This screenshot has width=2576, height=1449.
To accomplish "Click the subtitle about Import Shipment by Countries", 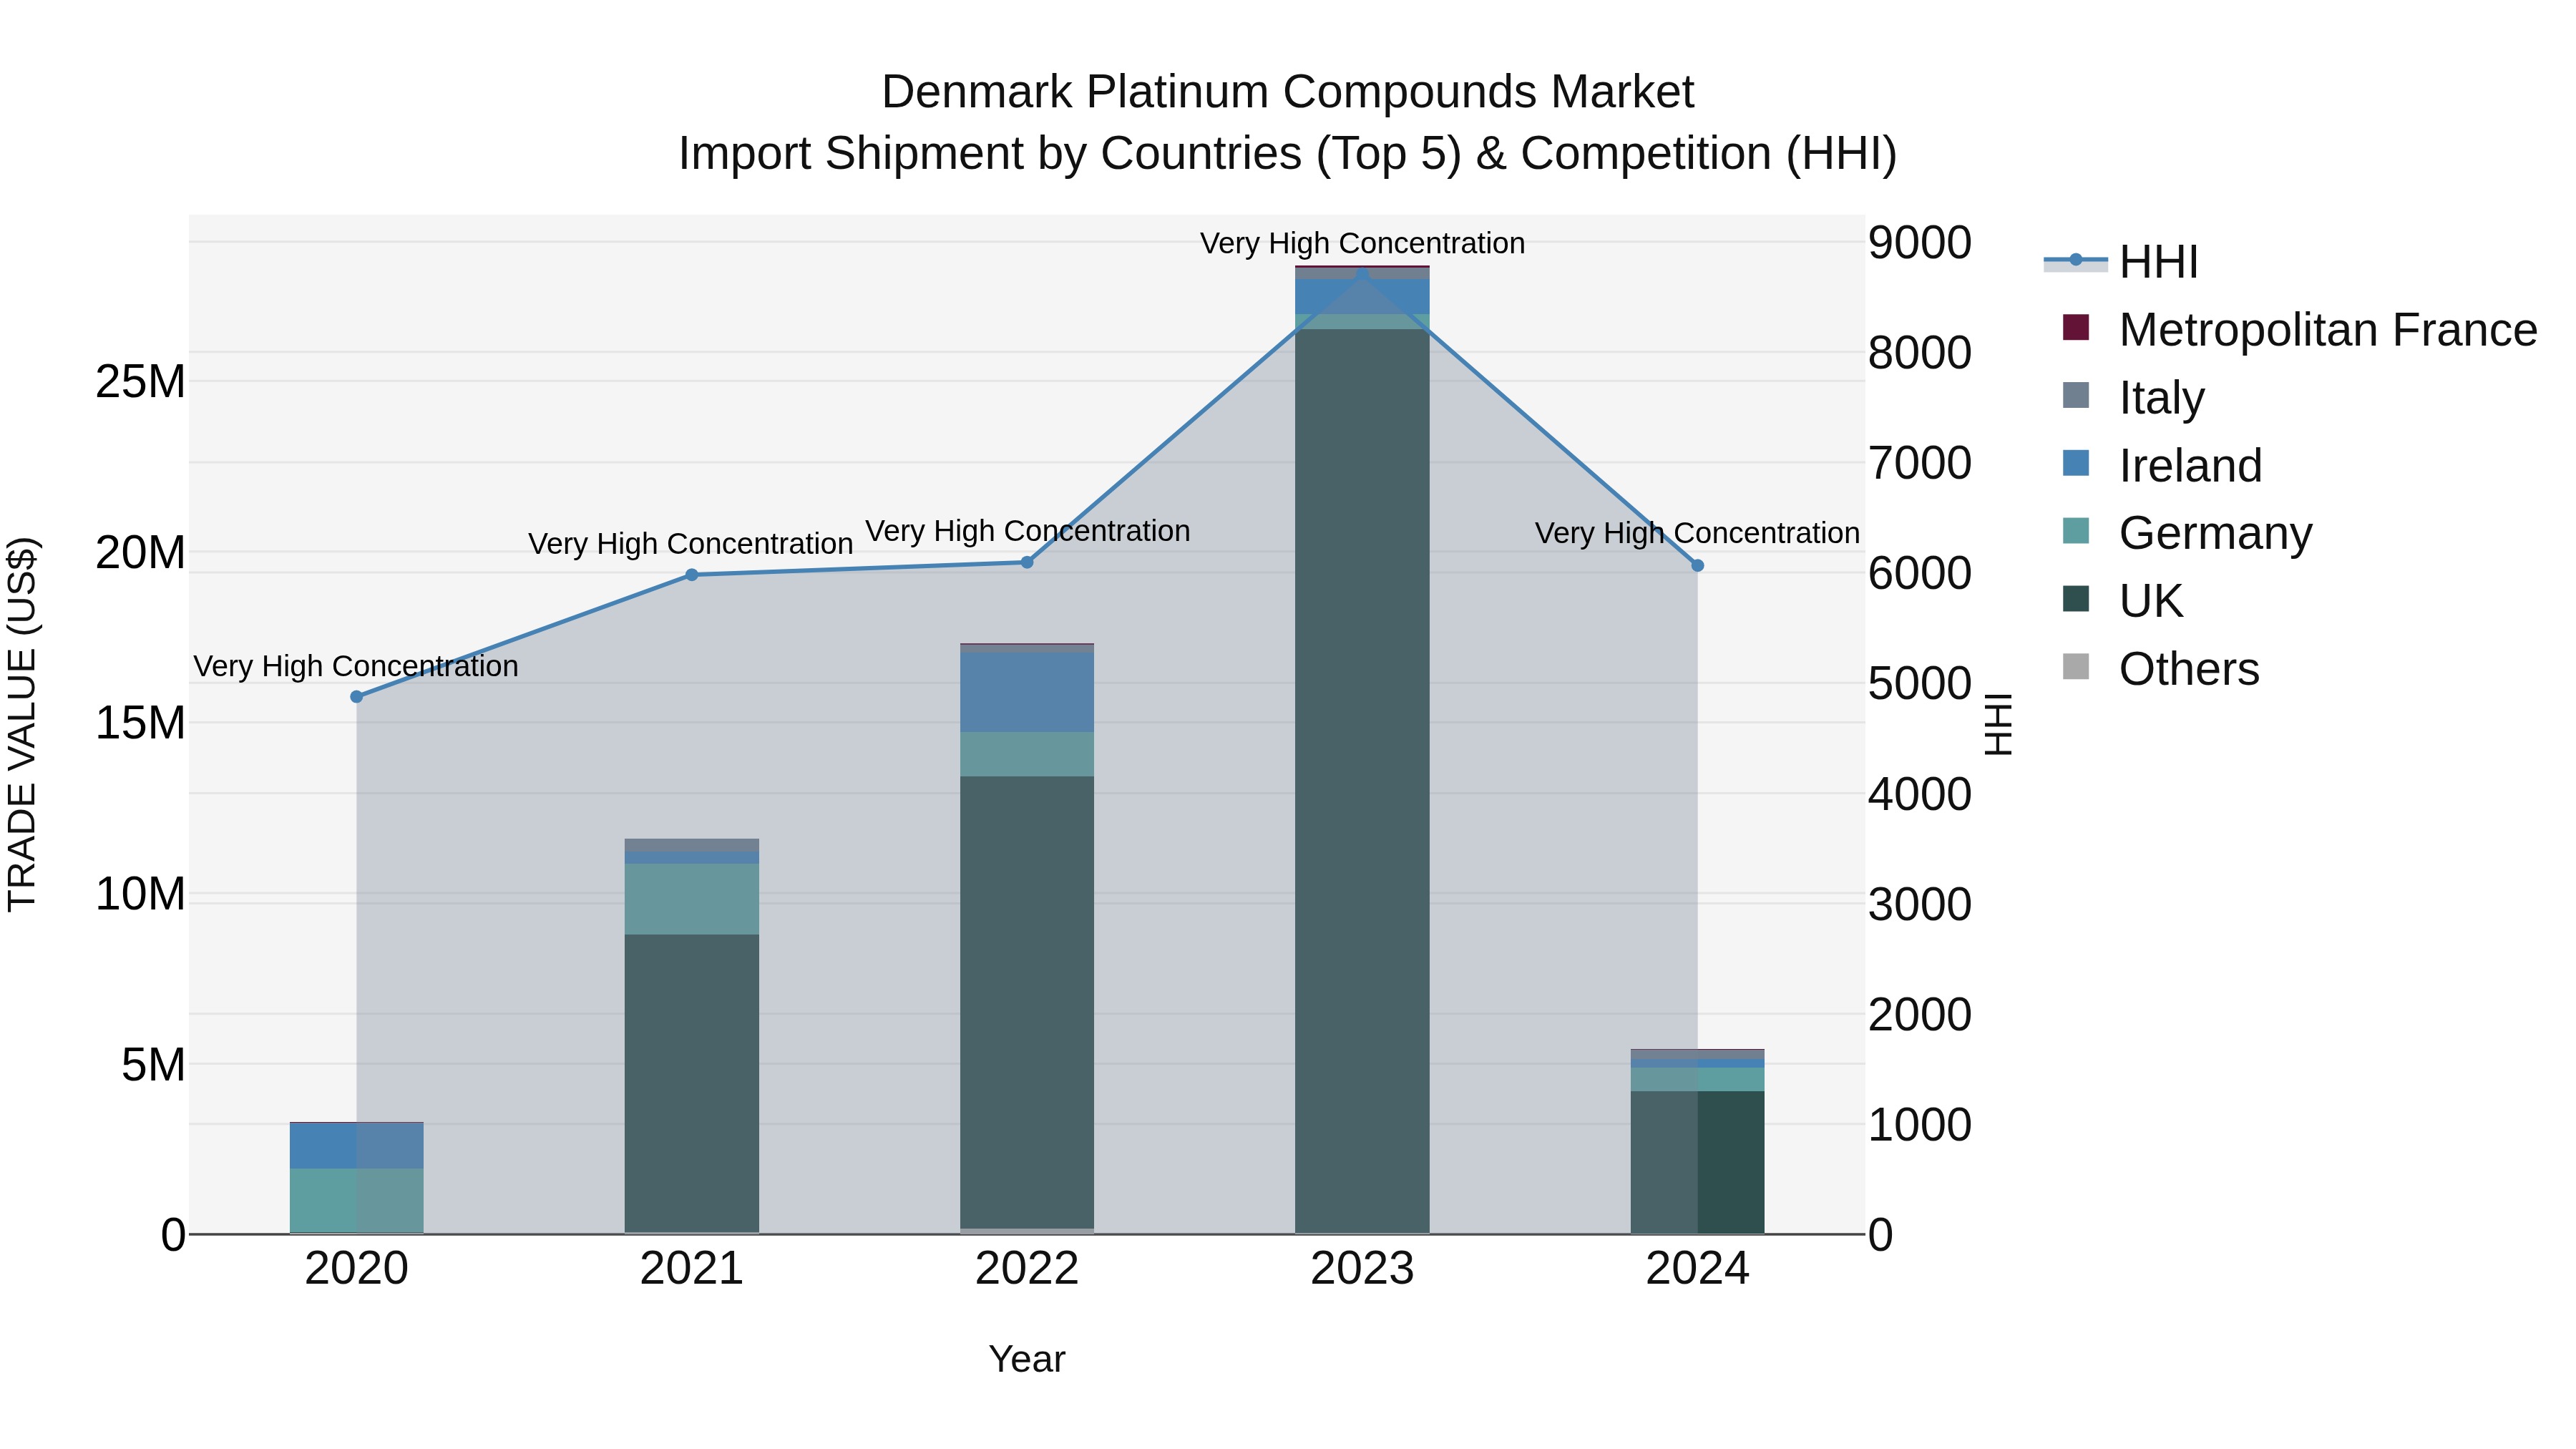I will pyautogui.click(x=1288, y=154).
